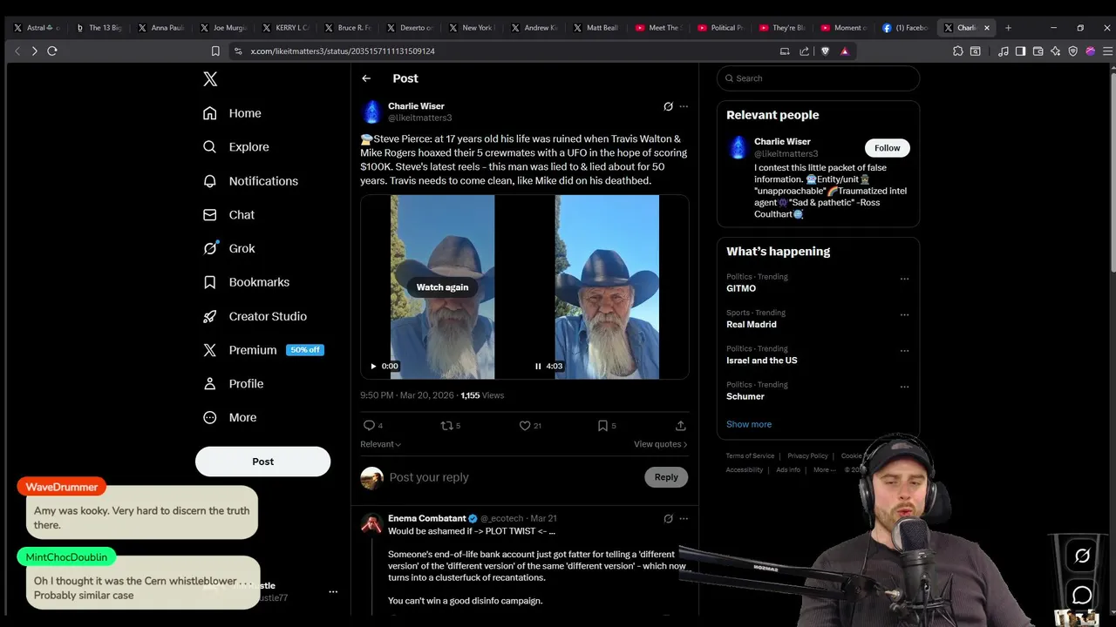The width and height of the screenshot is (1116, 627).
Task: Open Charlie Wiser's avatar on the post
Action: [372, 111]
